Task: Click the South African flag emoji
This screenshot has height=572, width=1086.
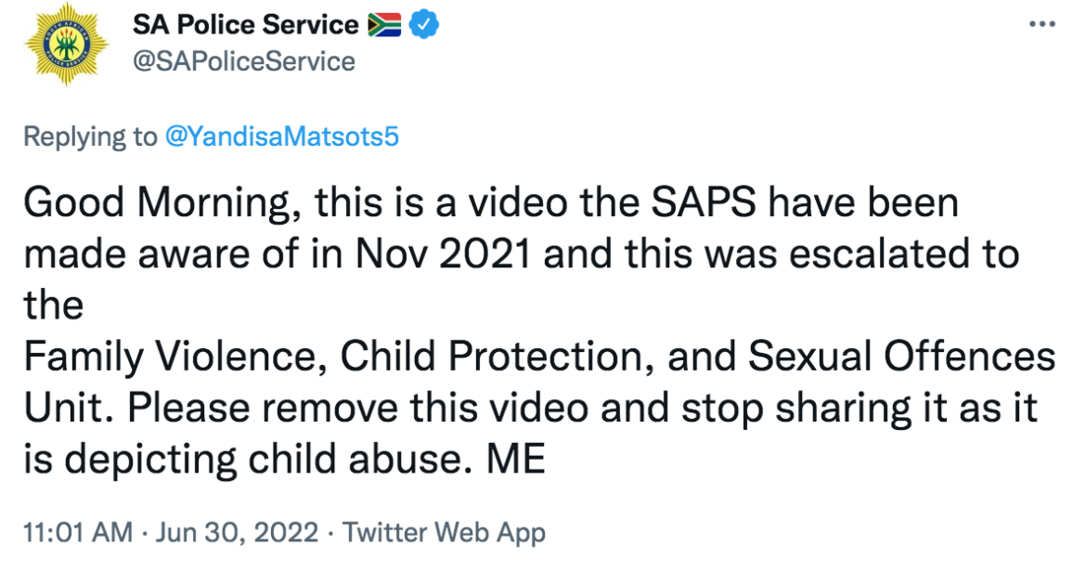Action: [383, 25]
